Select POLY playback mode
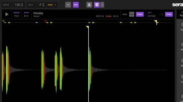 pyautogui.click(x=17, y=16)
